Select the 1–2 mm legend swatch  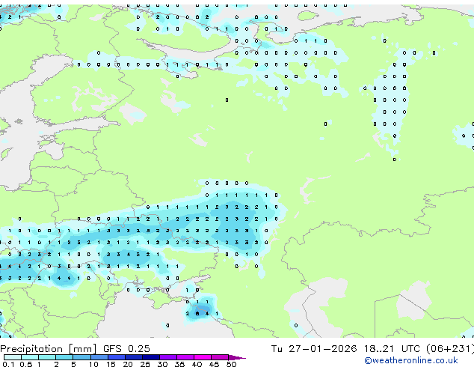(x=47, y=357)
